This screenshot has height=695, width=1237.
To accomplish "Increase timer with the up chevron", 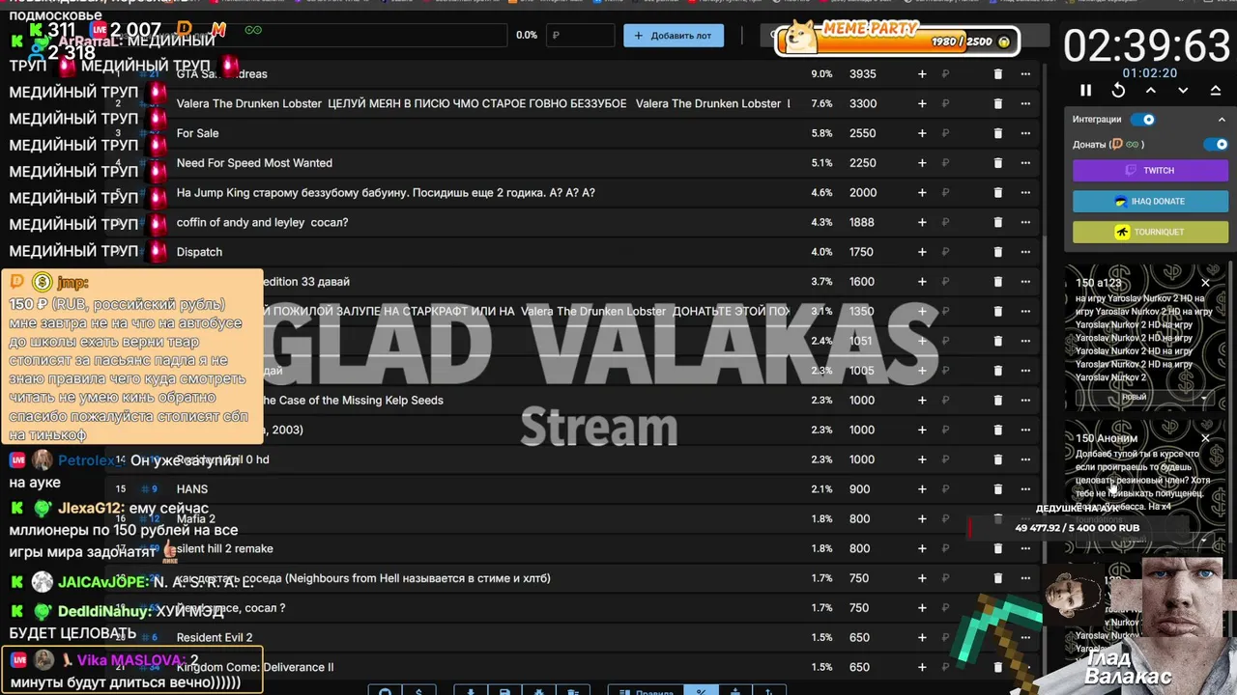I will click(x=1151, y=90).
